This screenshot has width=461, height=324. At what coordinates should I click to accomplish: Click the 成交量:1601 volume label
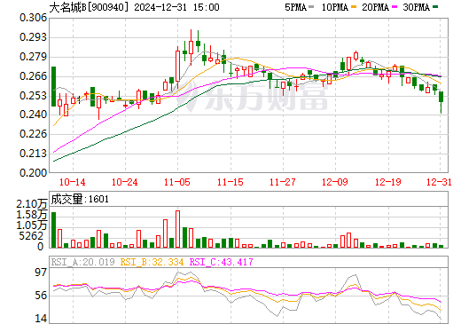[x=80, y=199]
